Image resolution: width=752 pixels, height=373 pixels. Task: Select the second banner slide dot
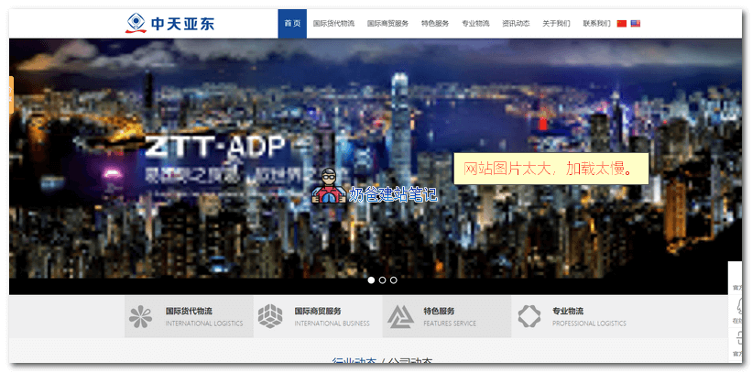click(382, 280)
